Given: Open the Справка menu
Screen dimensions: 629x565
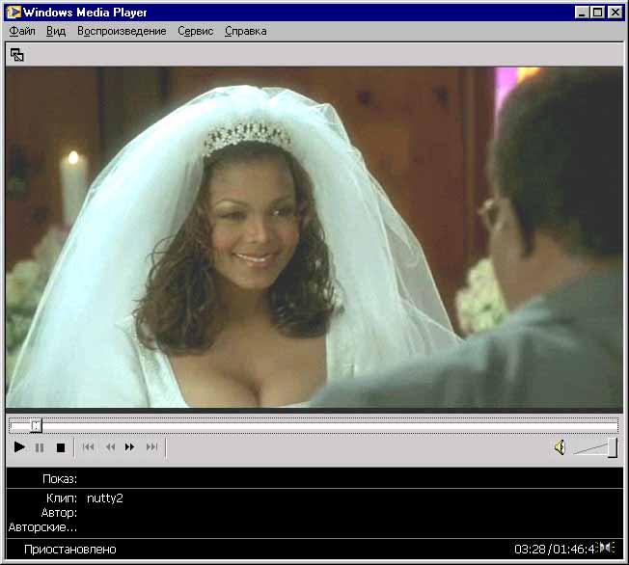Looking at the screenshot, I should point(245,31).
